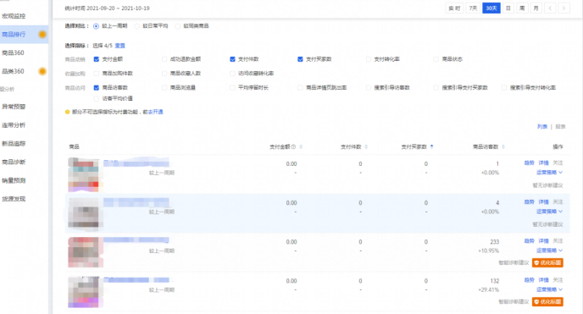This screenshot has width=583, height=314.
Task: Click 重置 link to reset indicators
Action: click(x=119, y=46)
